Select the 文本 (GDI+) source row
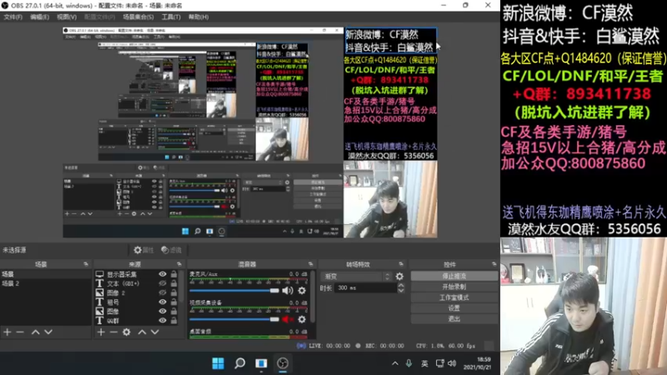667x375 pixels. (x=137, y=283)
